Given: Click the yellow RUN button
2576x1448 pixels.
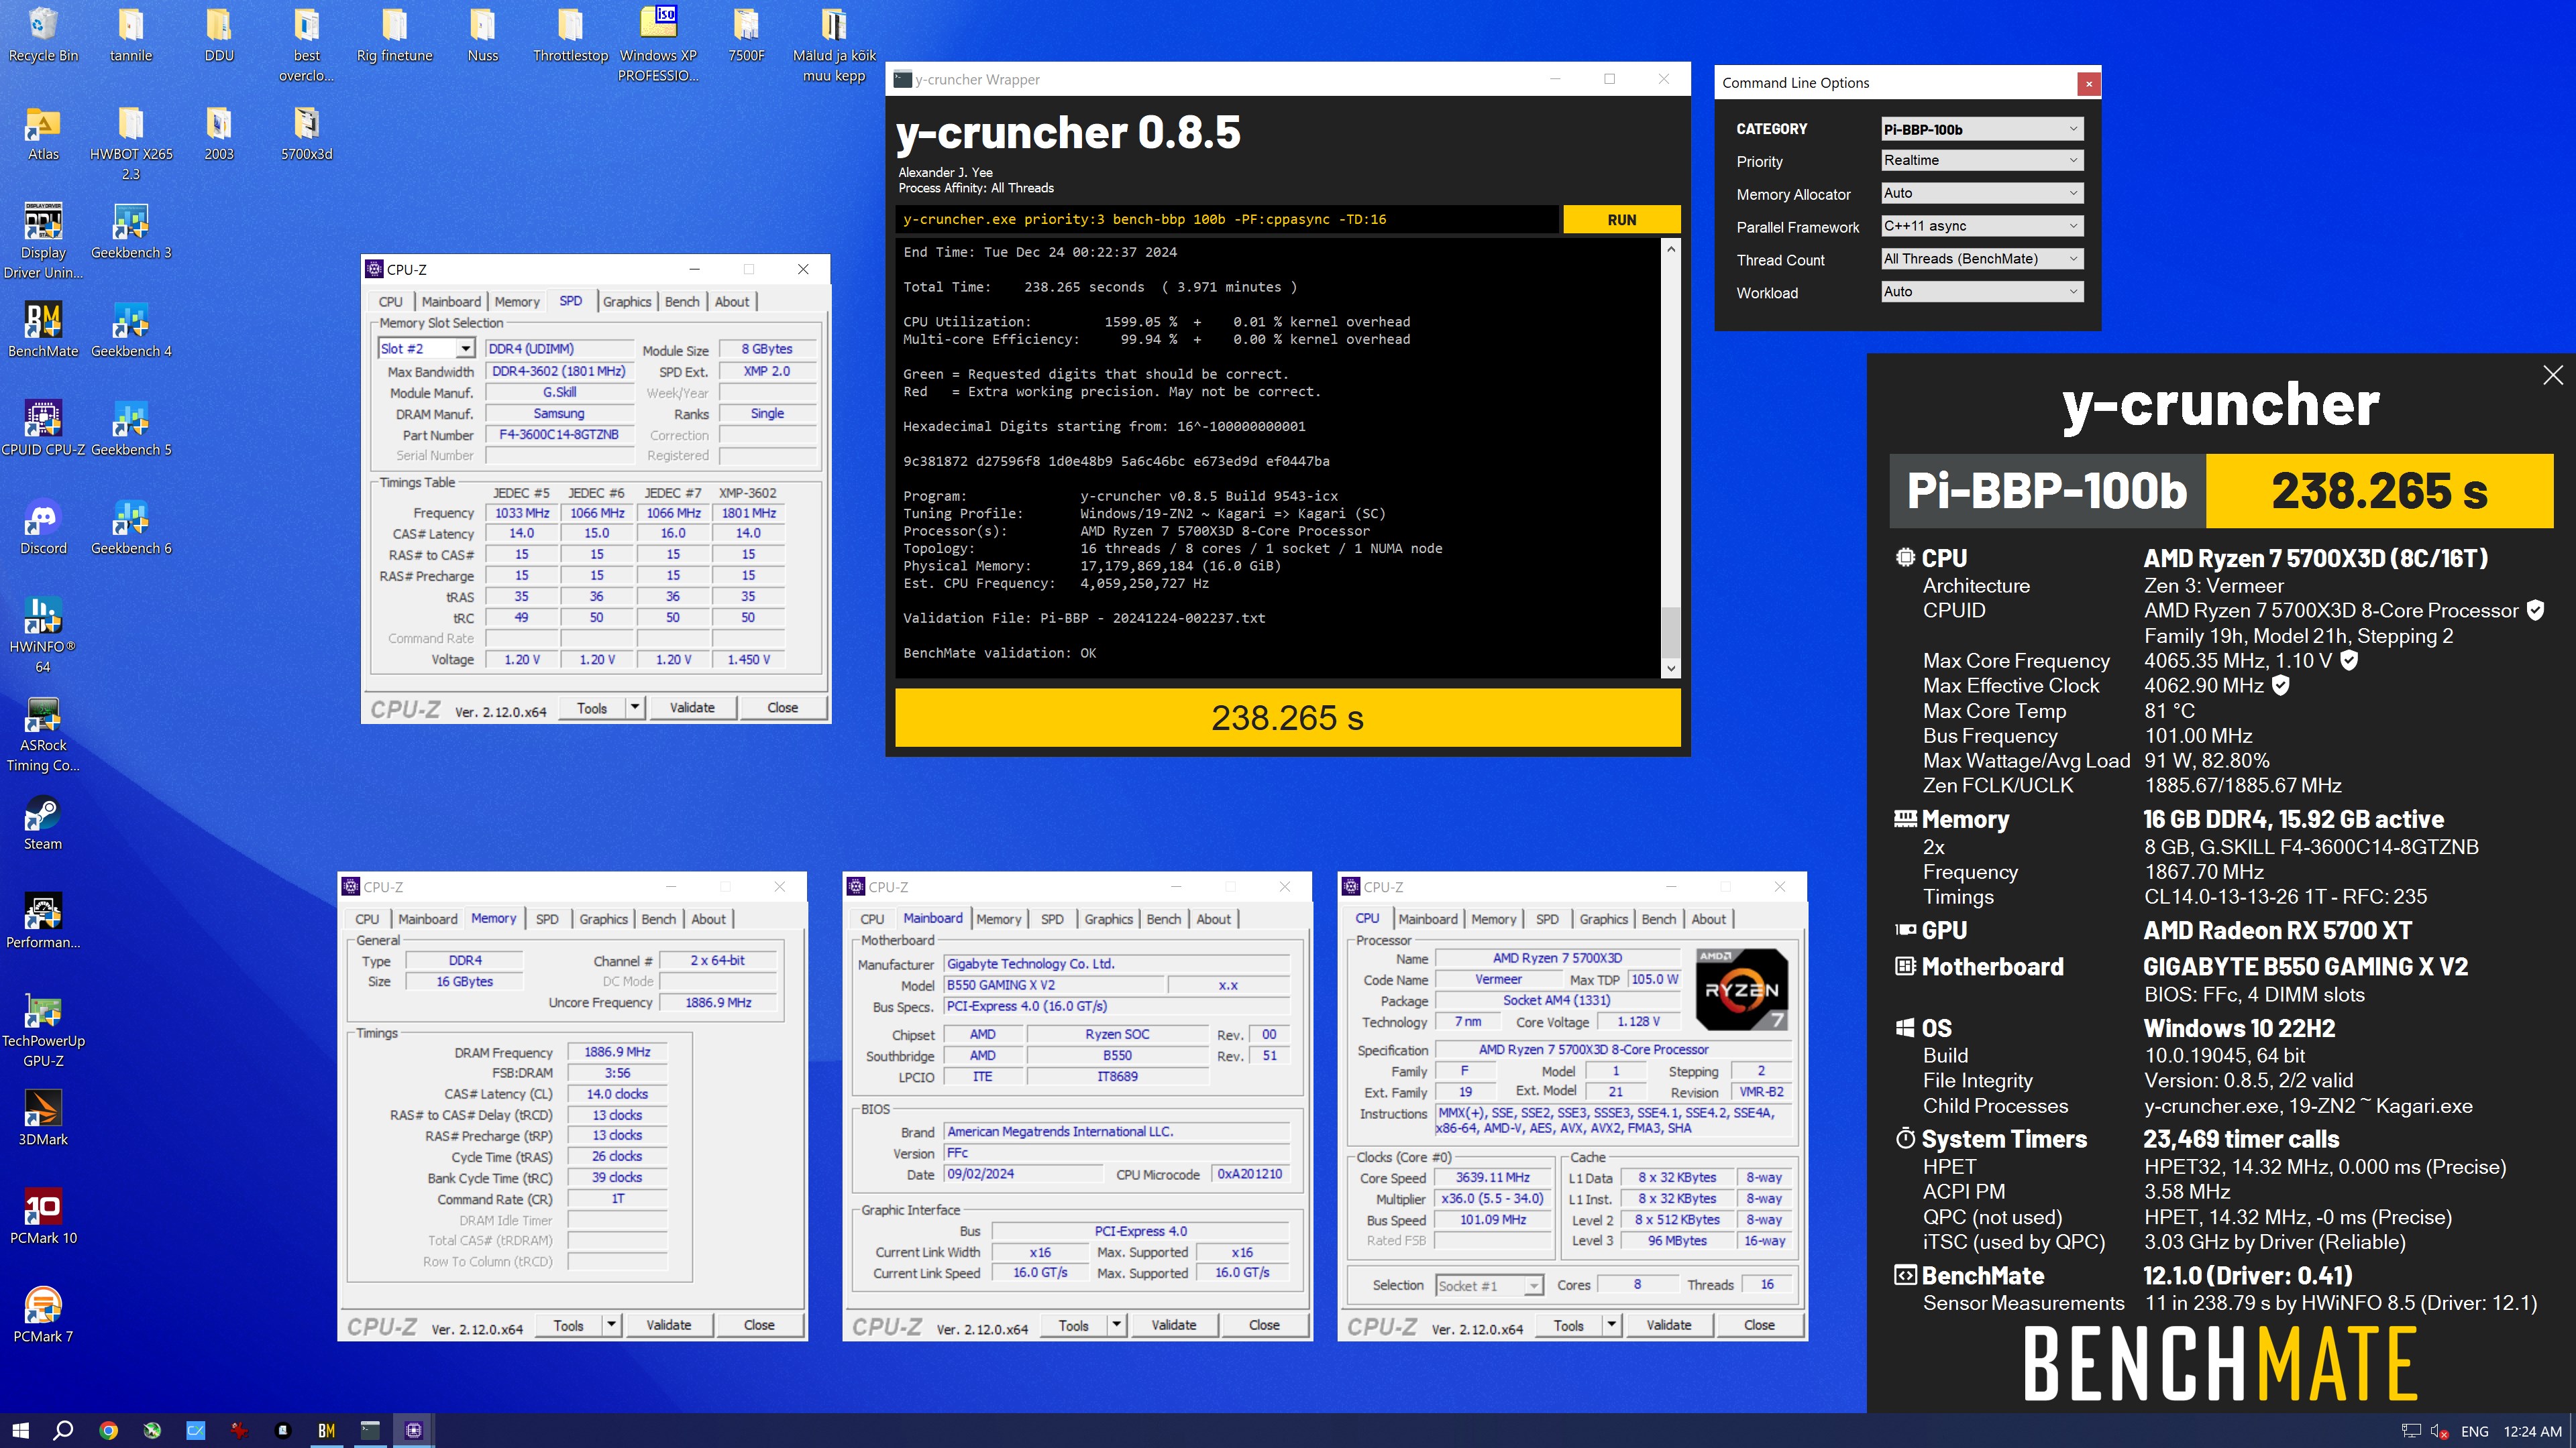Looking at the screenshot, I should coord(1621,220).
